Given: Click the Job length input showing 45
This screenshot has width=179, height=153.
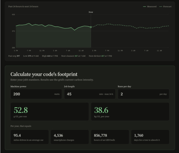Looking at the screenshot, I should pos(90,94).
